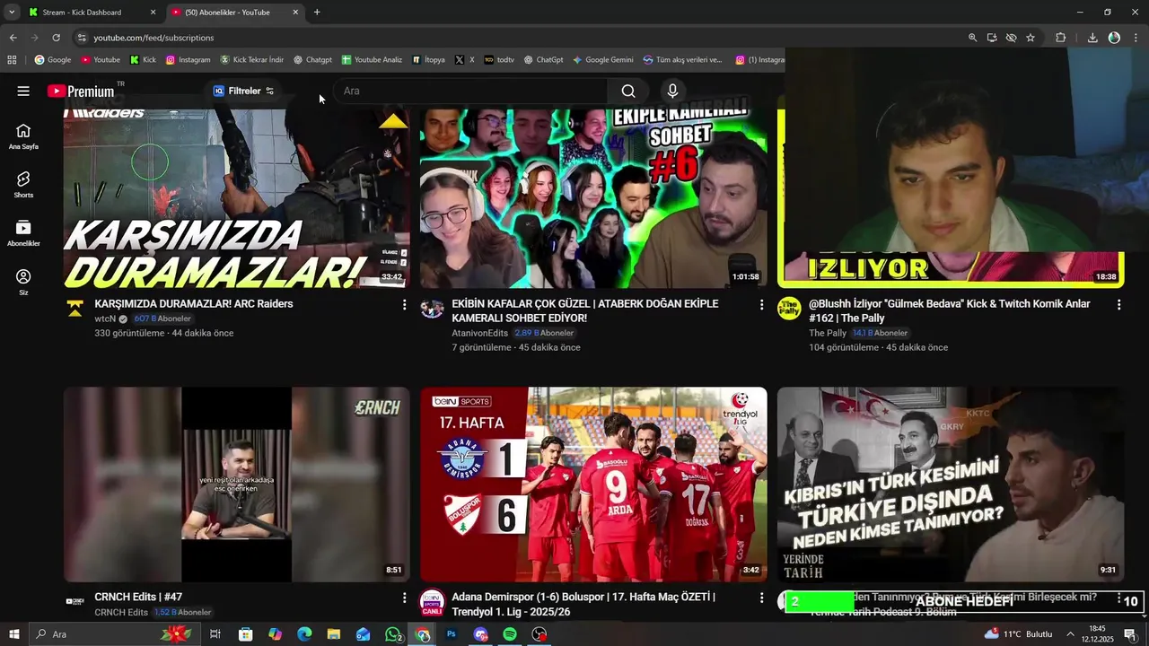Image resolution: width=1149 pixels, height=646 pixels.
Task: Open the YouTube hamburger guide menu
Action: [23, 91]
